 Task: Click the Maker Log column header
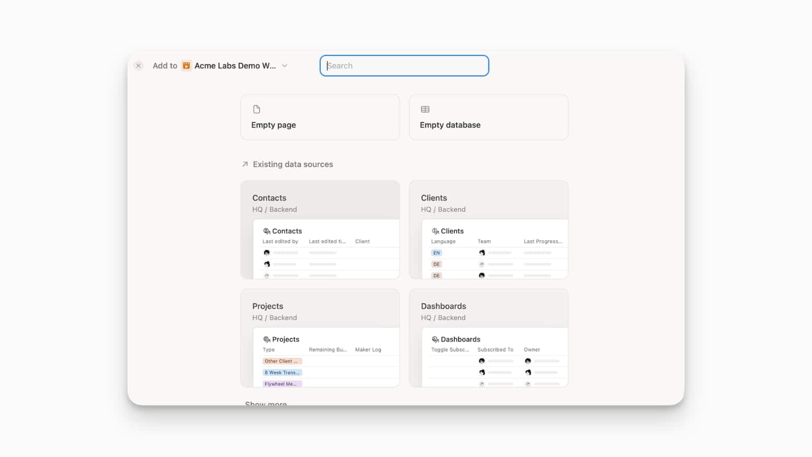tap(368, 349)
